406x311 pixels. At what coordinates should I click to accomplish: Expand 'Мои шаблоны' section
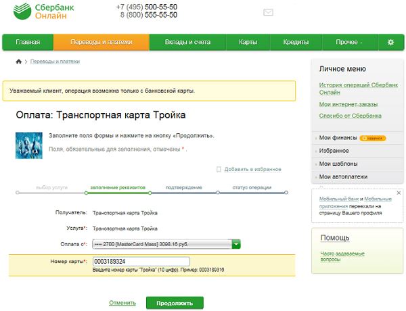(338, 164)
